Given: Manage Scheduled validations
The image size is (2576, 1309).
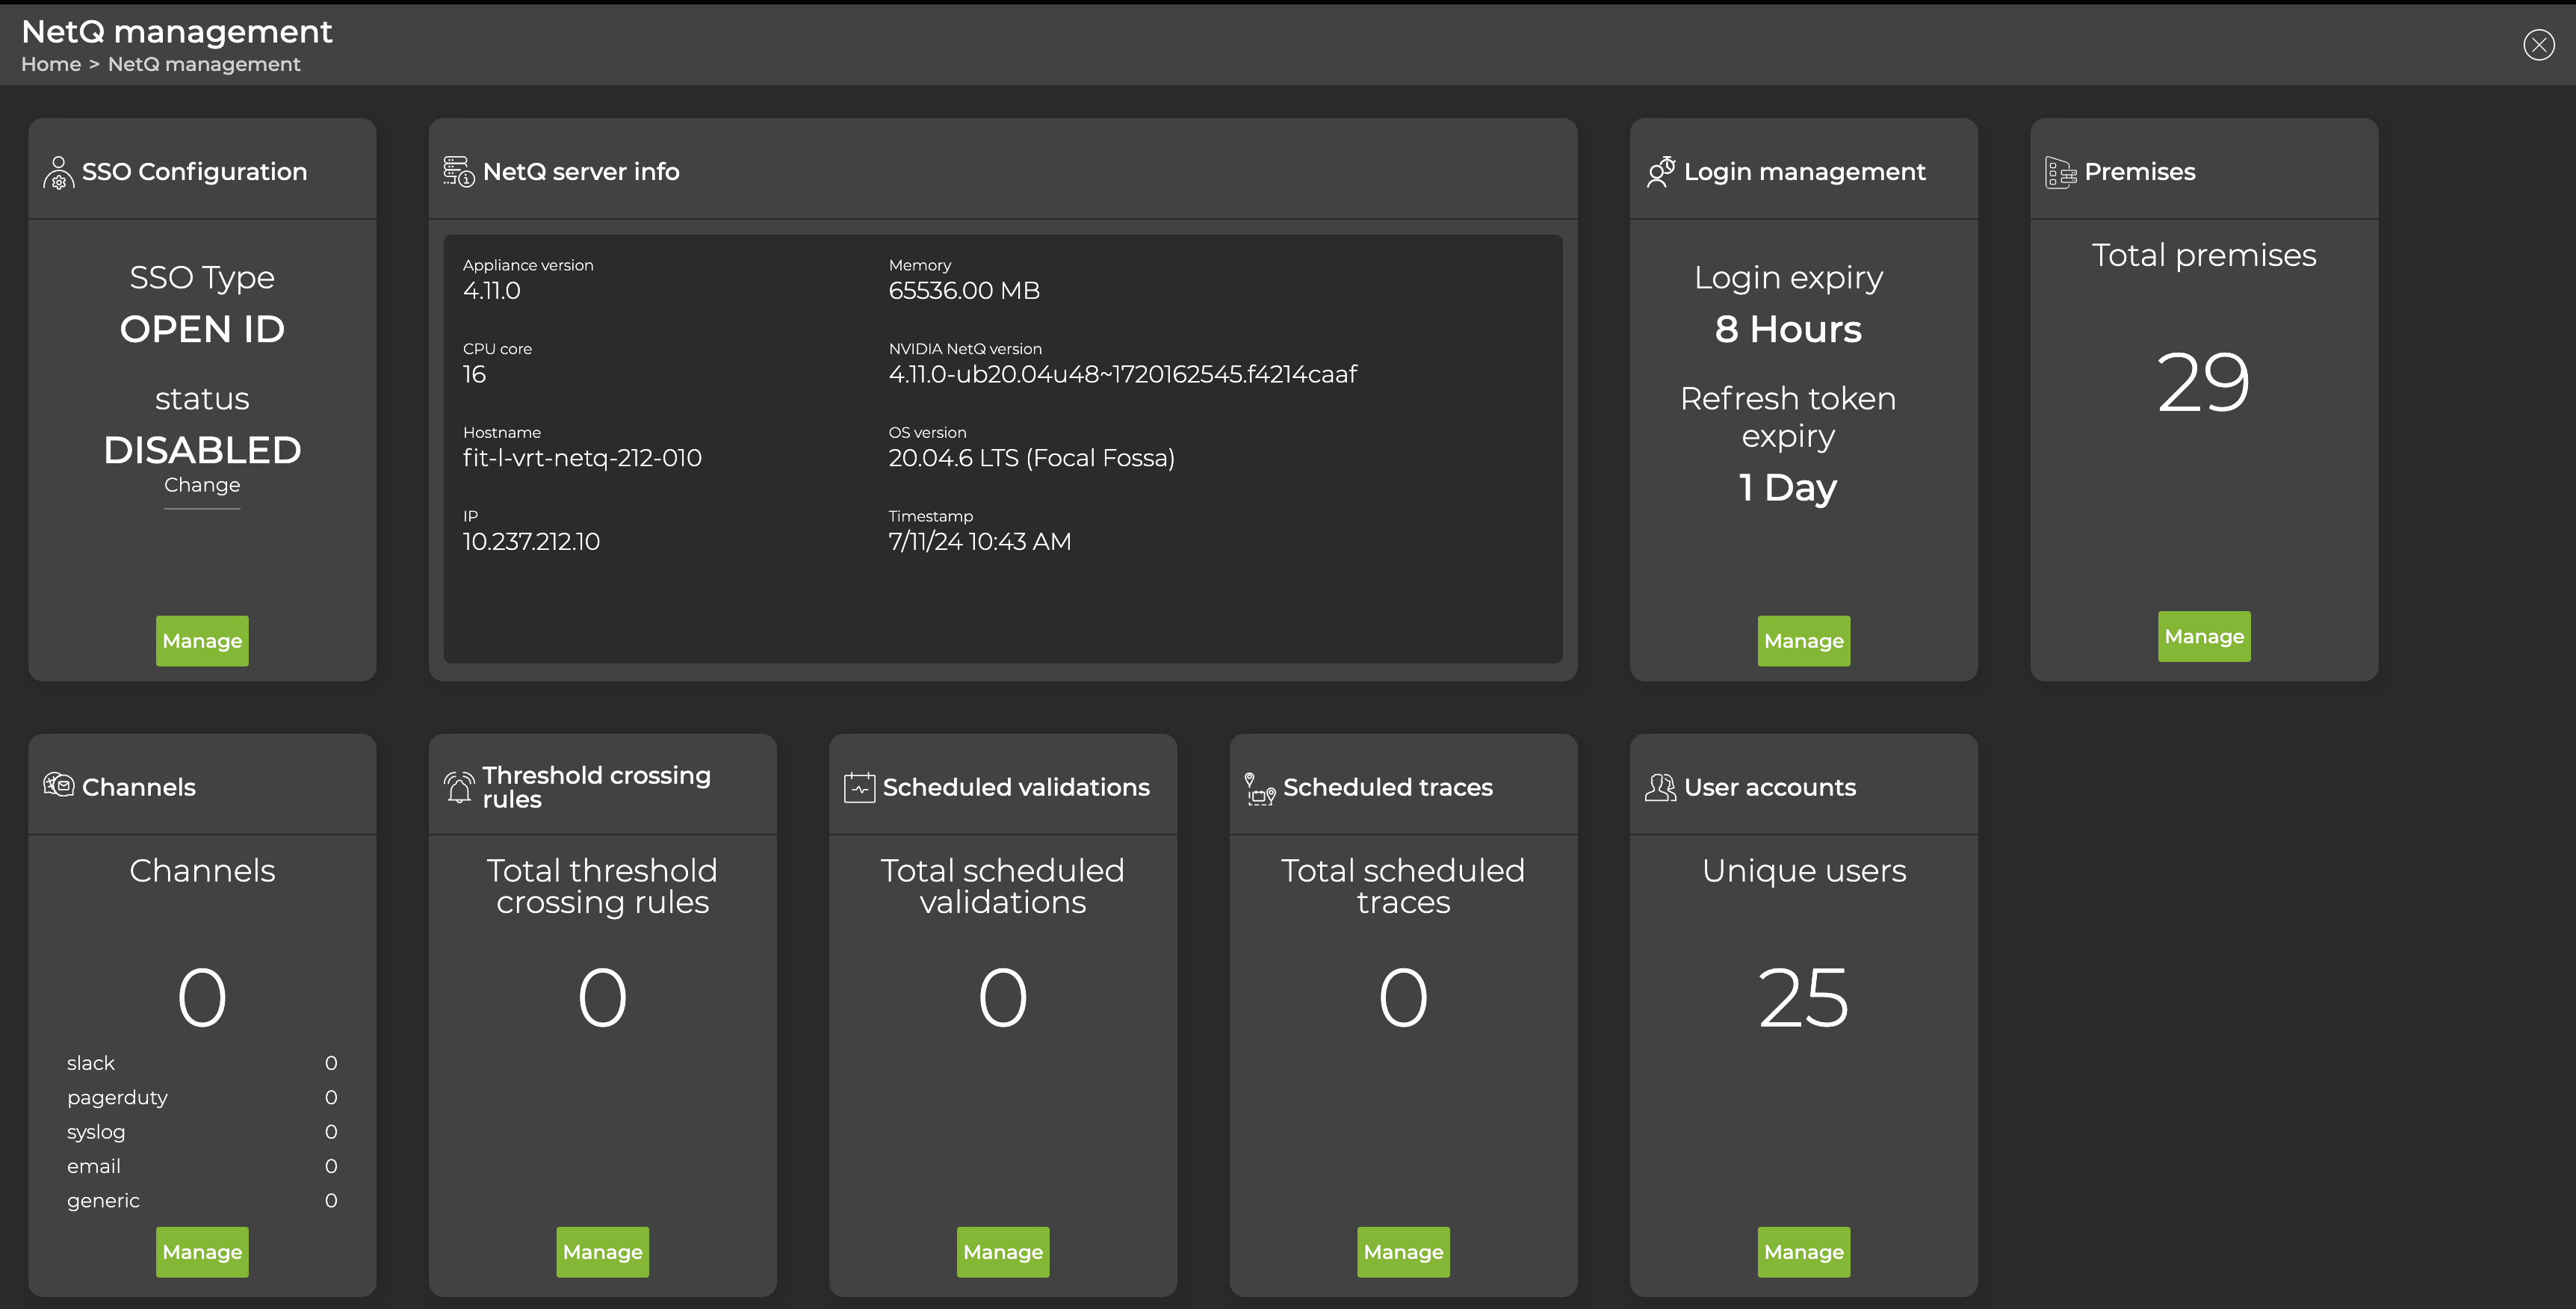Looking at the screenshot, I should pyautogui.click(x=1003, y=1251).
